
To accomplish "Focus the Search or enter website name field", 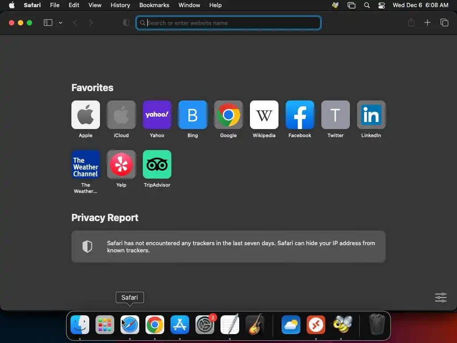I will pos(228,23).
